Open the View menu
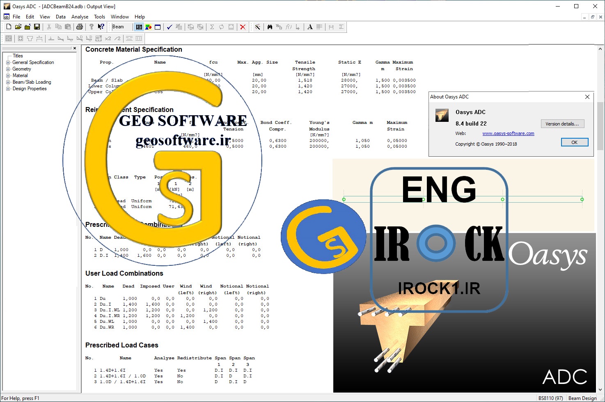The width and height of the screenshot is (605, 402). pos(45,17)
